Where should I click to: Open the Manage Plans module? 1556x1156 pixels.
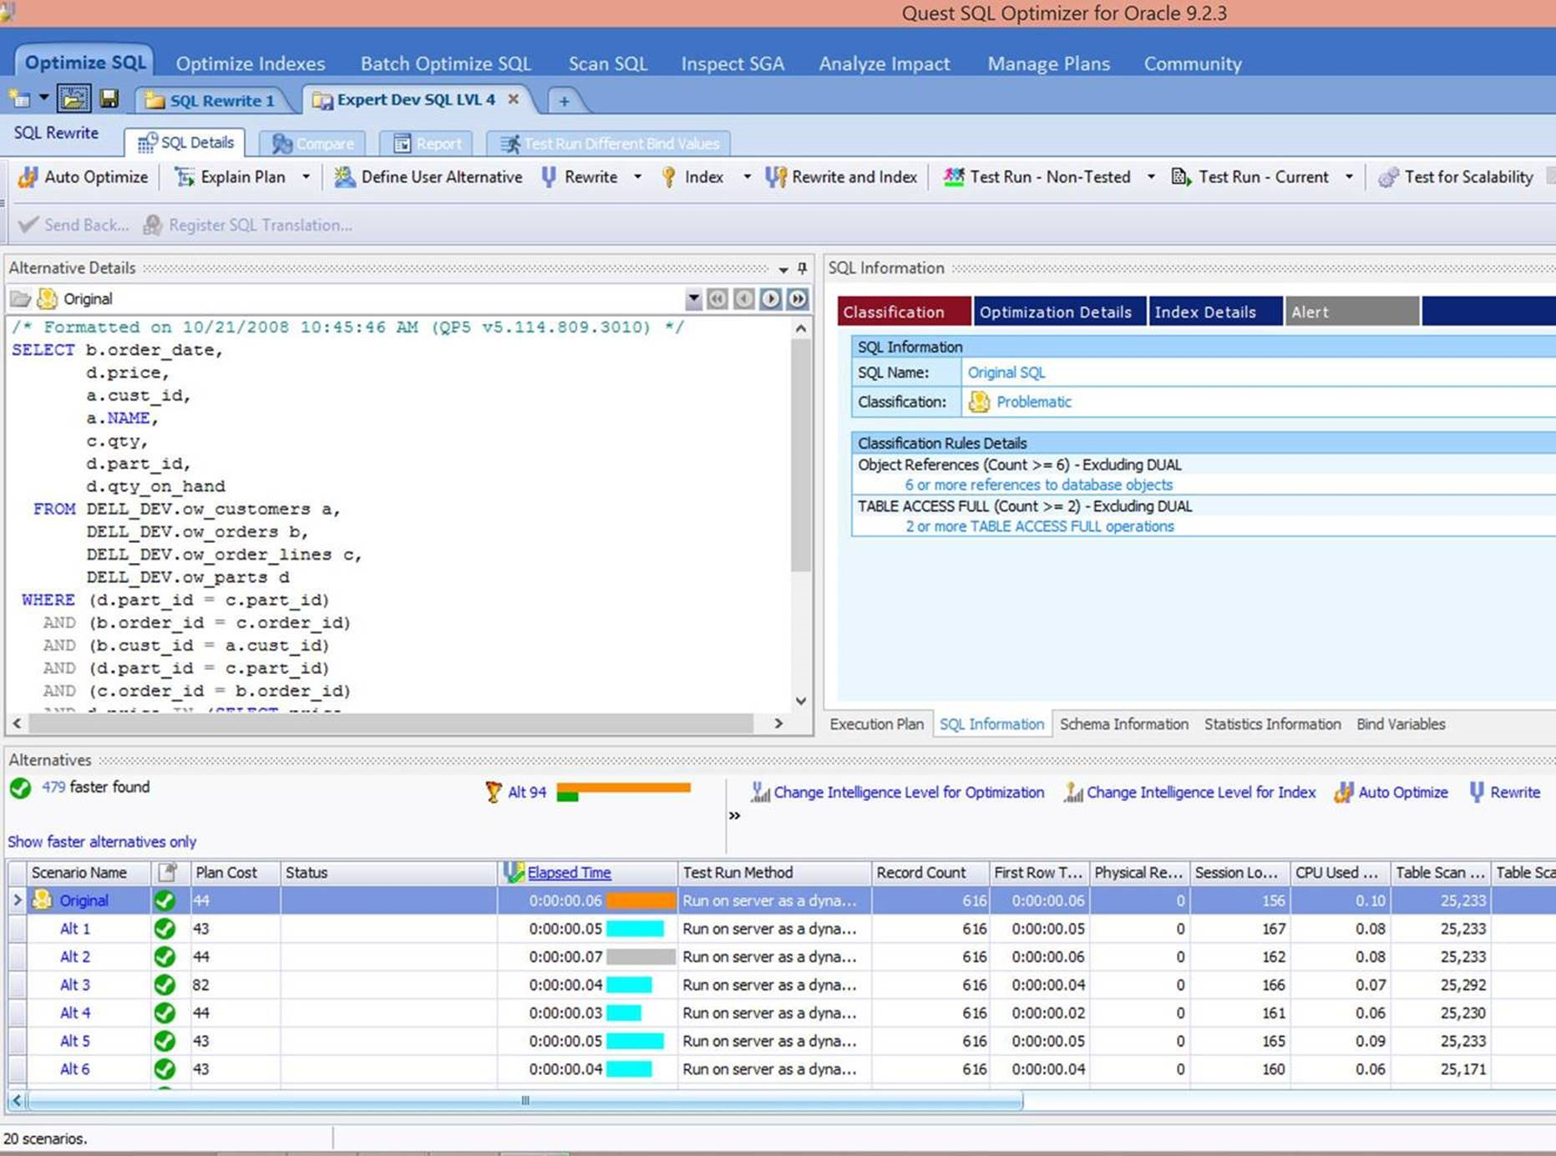(1049, 63)
